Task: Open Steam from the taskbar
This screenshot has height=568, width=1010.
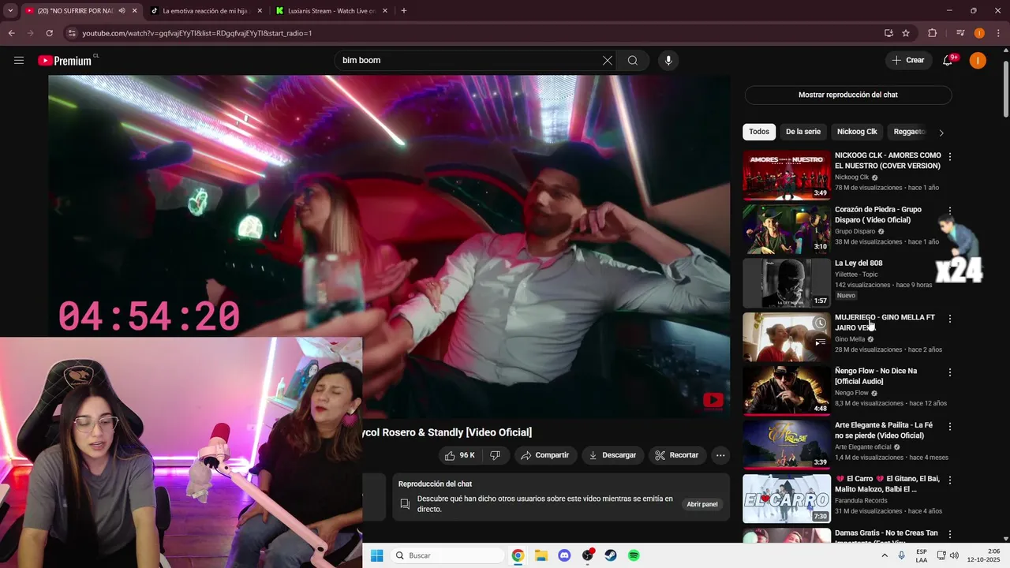Action: [x=611, y=555]
